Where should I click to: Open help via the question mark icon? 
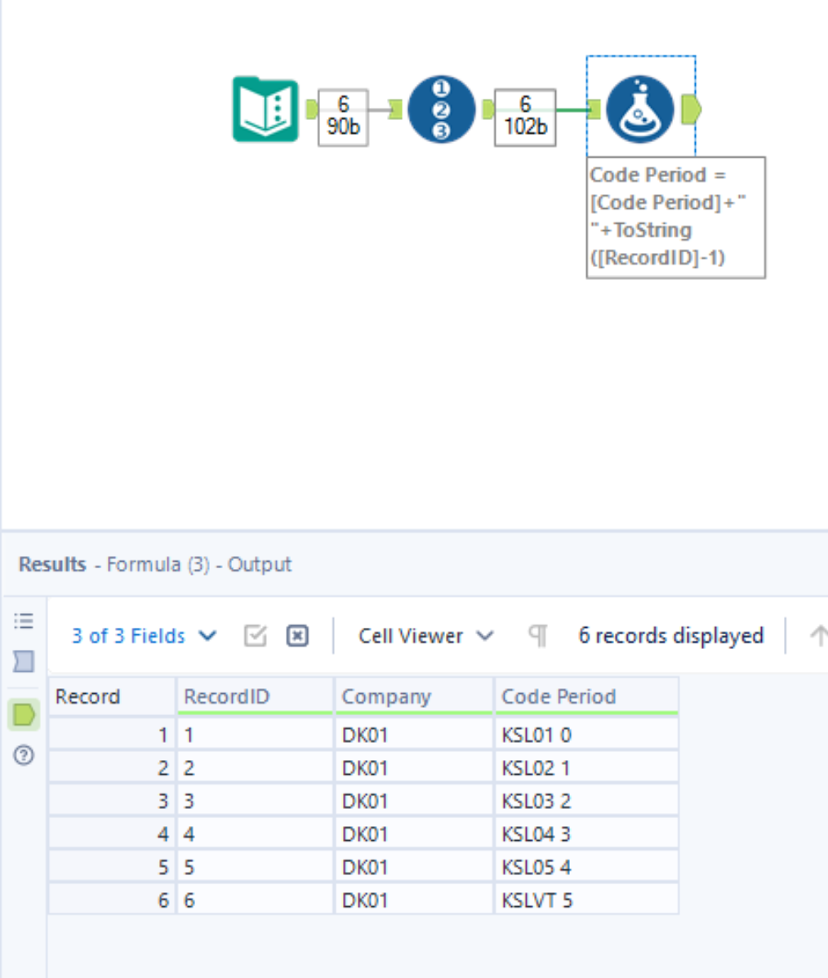pos(24,756)
